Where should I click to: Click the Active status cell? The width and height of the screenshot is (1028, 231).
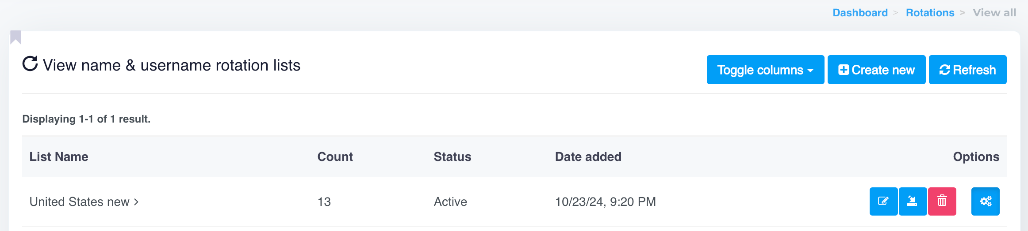pyautogui.click(x=450, y=202)
